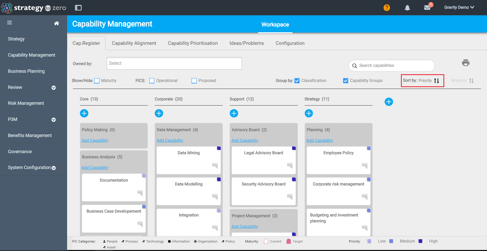Add a new capability group under Strategy

tap(309, 113)
